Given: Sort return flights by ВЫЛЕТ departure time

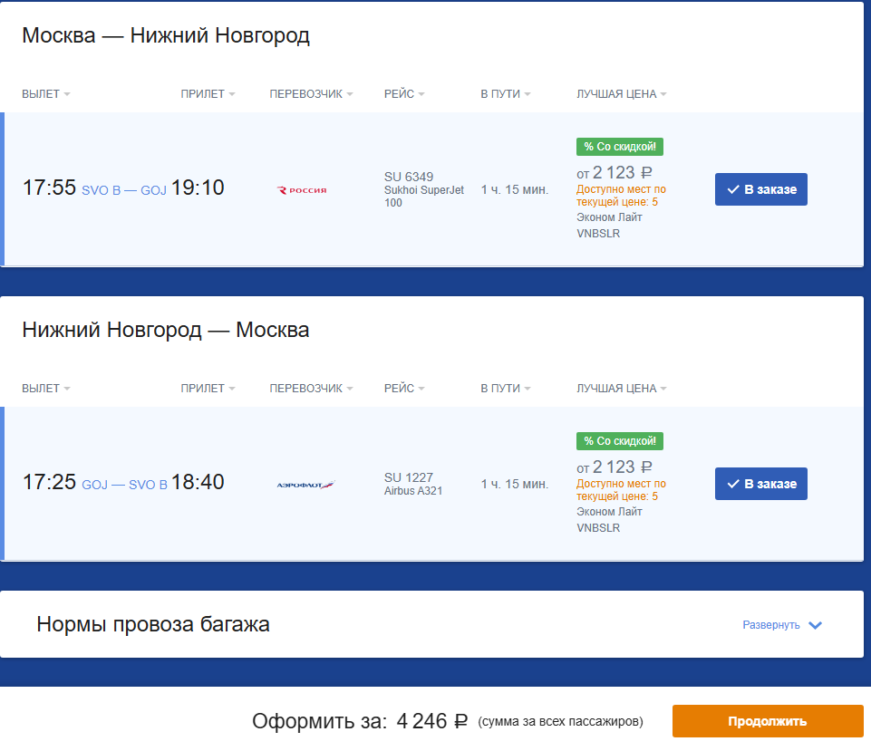Looking at the screenshot, I should coord(46,389).
